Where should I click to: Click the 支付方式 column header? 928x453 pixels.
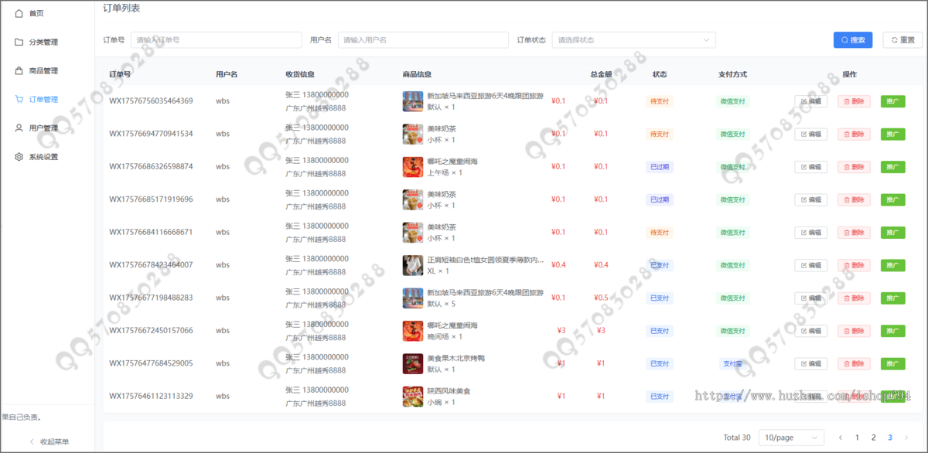(732, 74)
